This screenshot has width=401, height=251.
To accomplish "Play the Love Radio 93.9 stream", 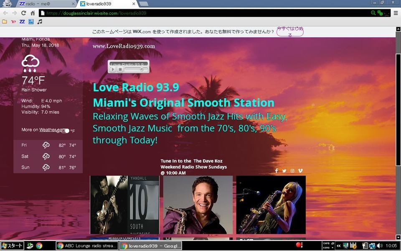I will point(113,69).
